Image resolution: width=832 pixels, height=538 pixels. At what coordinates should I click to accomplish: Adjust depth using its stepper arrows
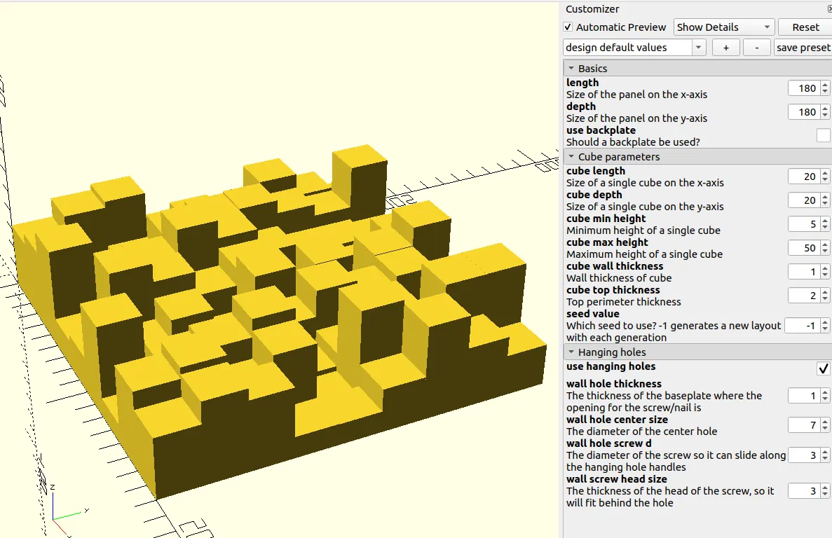click(x=824, y=112)
